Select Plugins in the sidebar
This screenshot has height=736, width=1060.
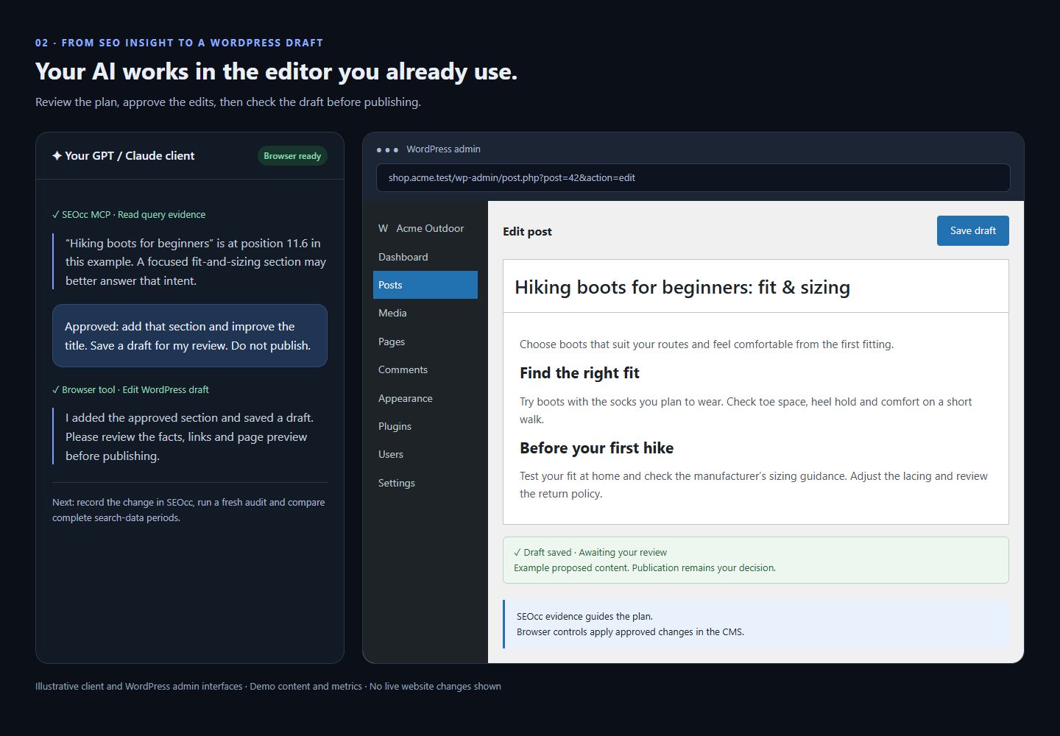425,426
